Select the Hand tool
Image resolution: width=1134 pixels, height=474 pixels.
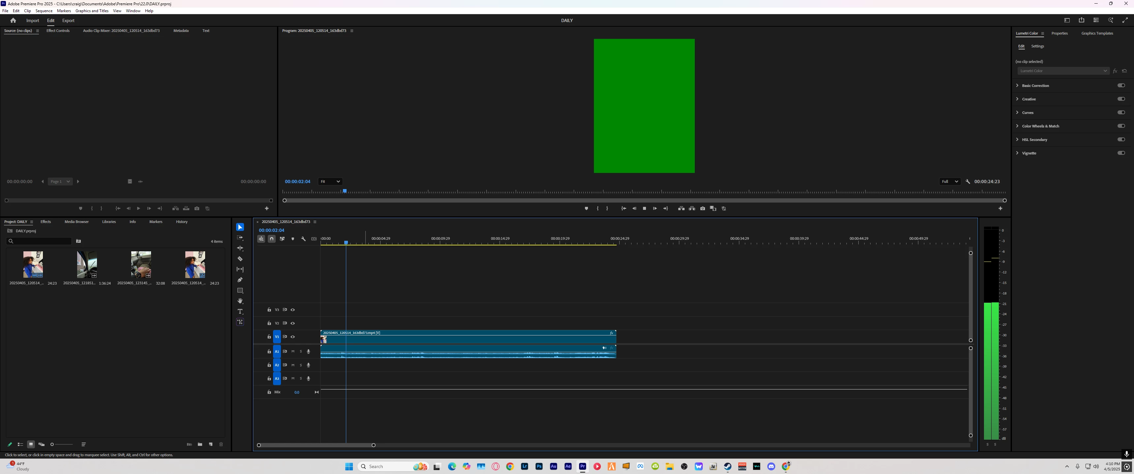click(x=240, y=301)
